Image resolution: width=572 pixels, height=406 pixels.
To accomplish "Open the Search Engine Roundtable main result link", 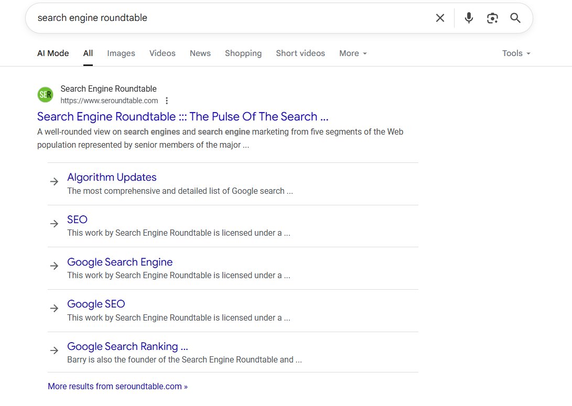I will [182, 116].
